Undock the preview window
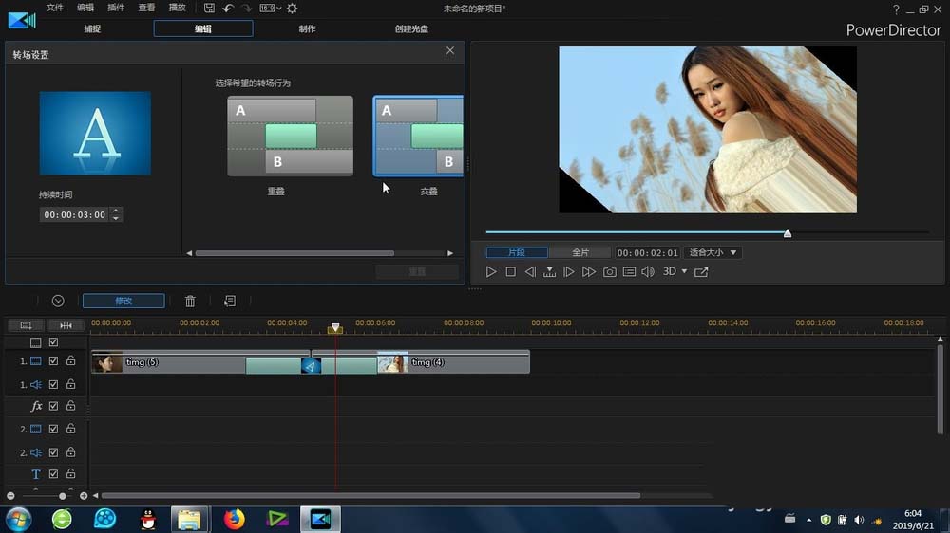 coord(701,272)
